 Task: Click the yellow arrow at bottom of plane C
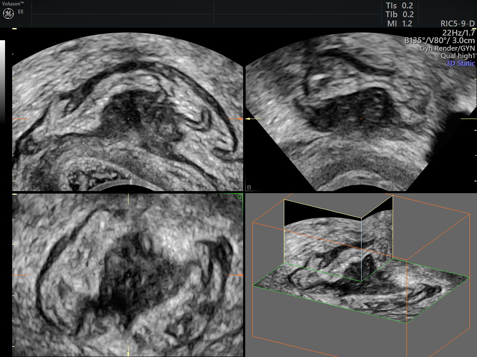(128, 351)
